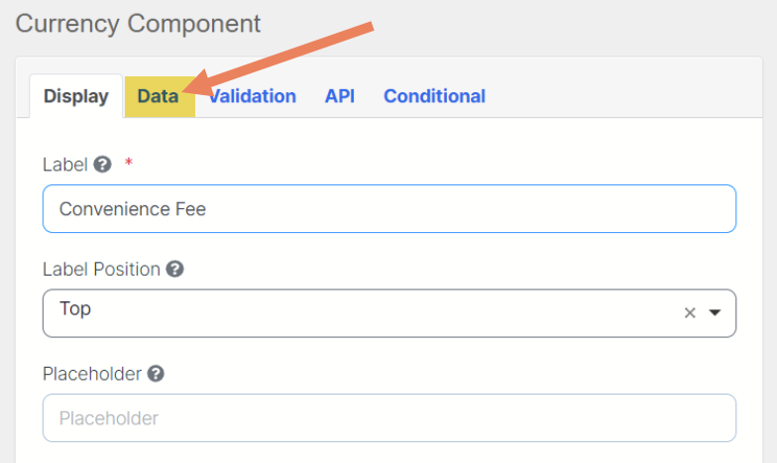Open the help icon next to Label
Viewport: 777px width, 463px height.
coord(102,165)
